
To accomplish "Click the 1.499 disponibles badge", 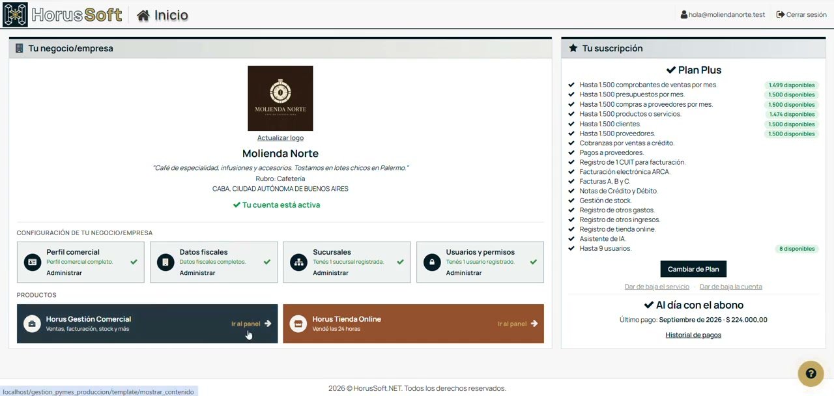I will (x=792, y=85).
